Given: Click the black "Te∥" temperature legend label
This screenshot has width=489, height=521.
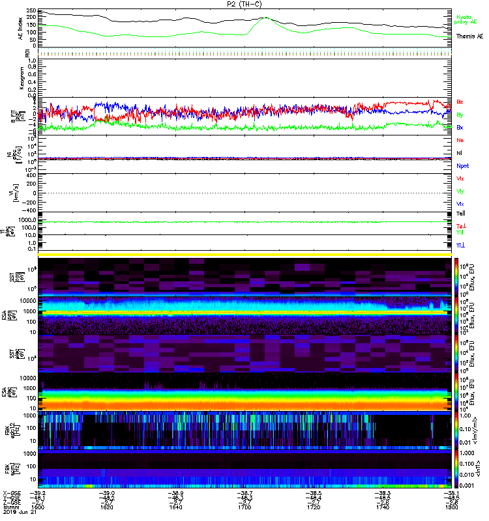Looking at the screenshot, I should coord(461,214).
